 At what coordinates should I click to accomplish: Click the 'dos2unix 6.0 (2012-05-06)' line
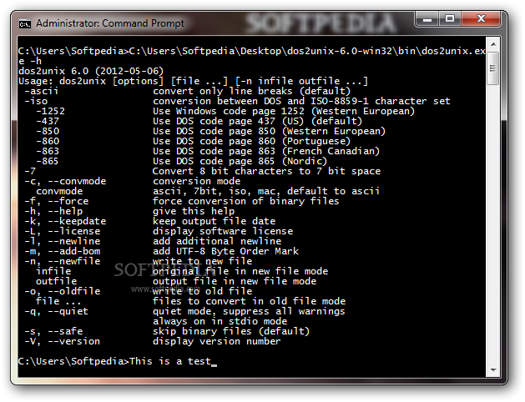pyautogui.click(x=91, y=71)
